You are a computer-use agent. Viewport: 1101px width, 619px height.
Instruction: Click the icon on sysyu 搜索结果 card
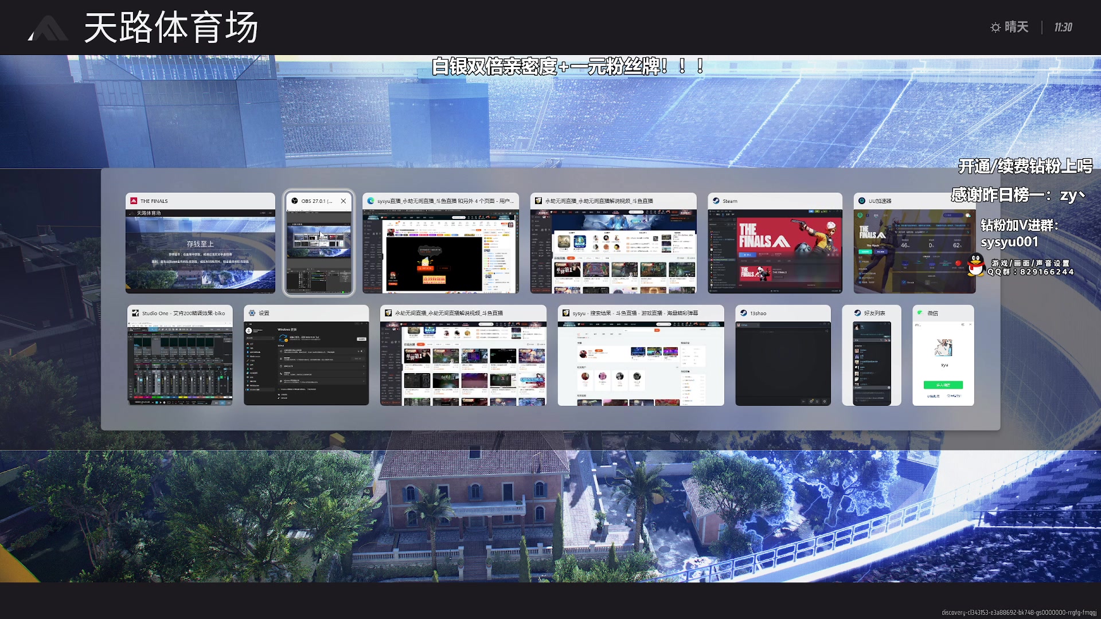tap(566, 314)
